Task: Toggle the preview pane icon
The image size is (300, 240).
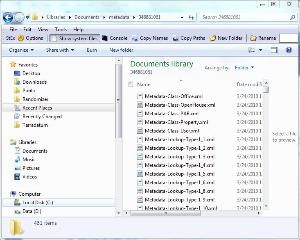Action: 274,50
